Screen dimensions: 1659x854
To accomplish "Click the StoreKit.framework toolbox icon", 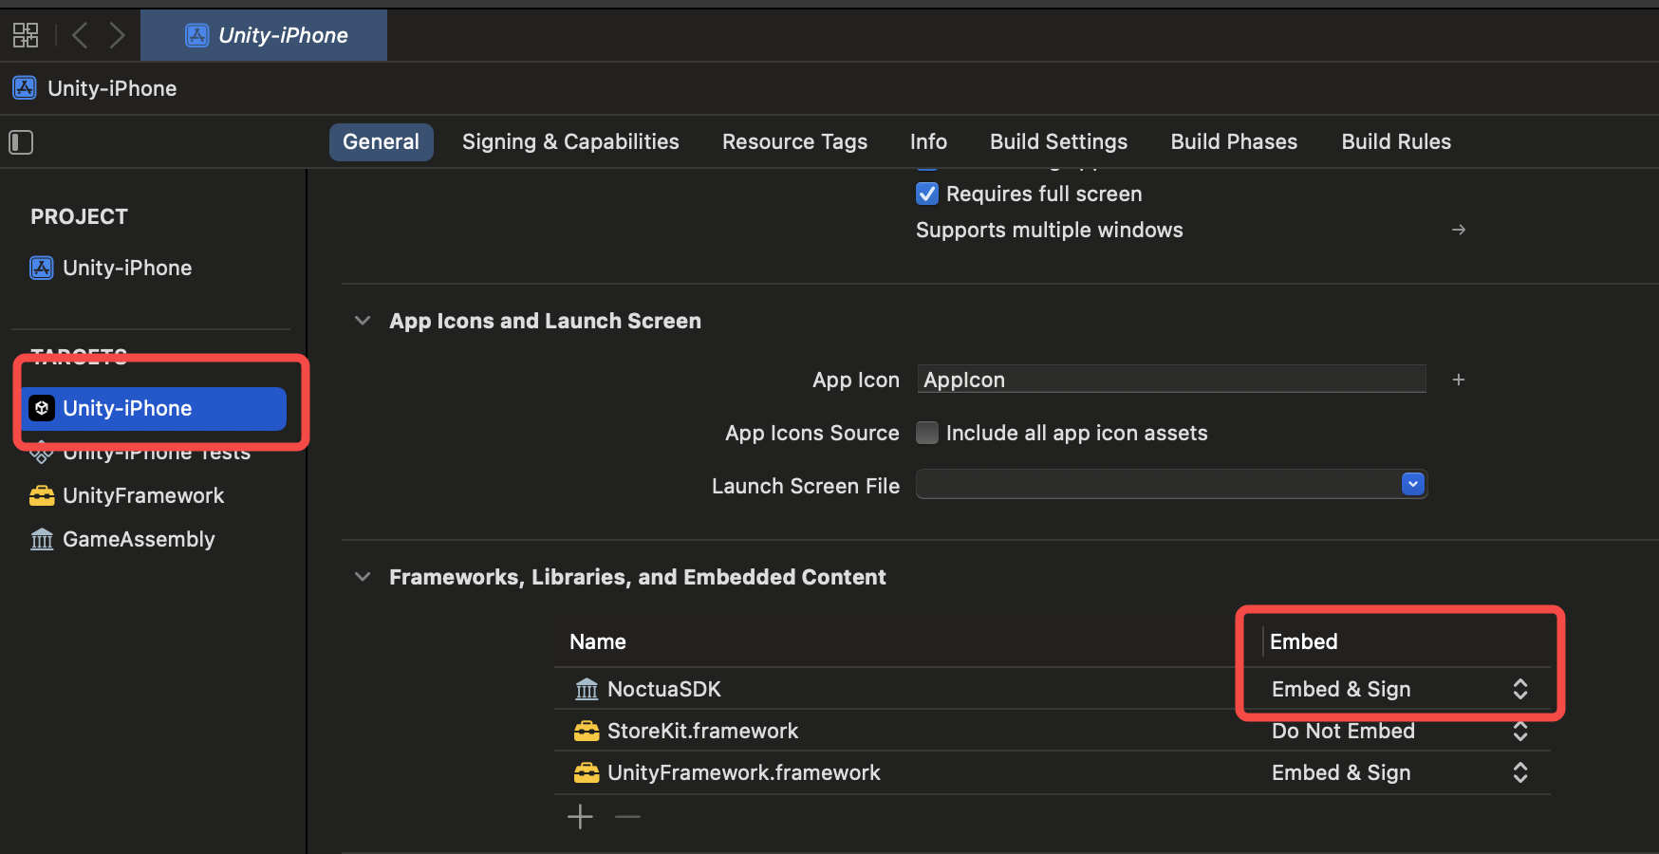I will (x=587, y=731).
